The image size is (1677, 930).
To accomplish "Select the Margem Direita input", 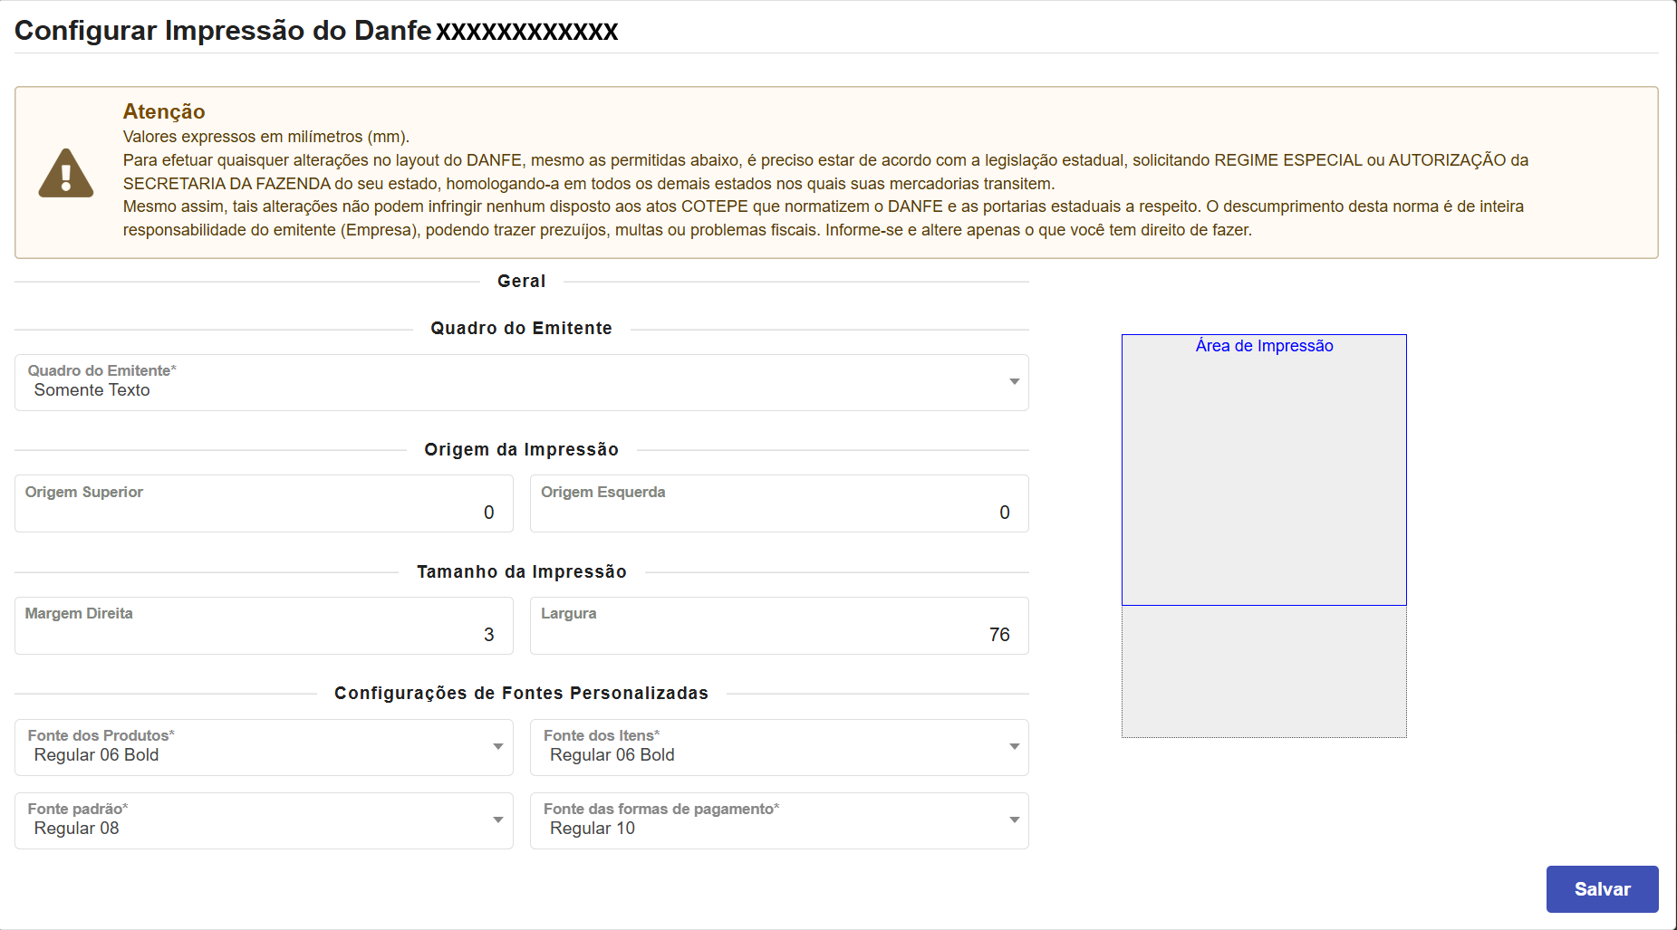I will 264,626.
